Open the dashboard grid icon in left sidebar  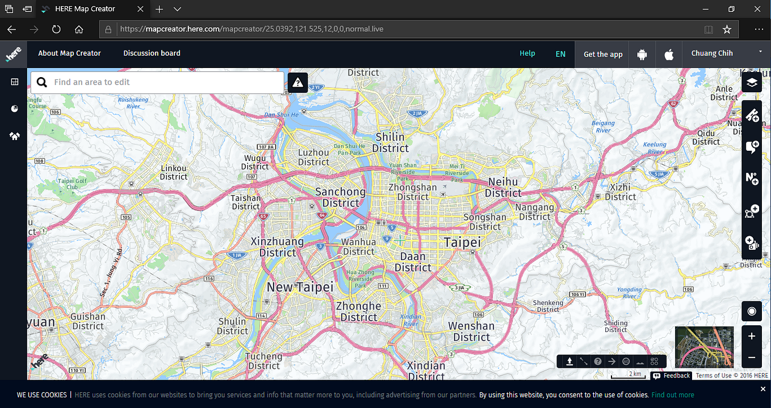pos(14,82)
